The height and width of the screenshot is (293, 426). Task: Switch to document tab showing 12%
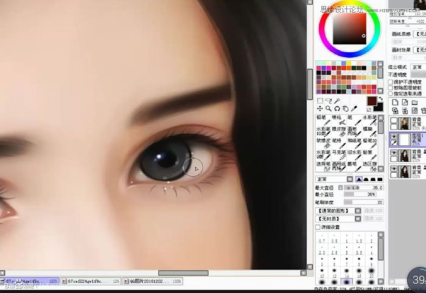point(91,281)
